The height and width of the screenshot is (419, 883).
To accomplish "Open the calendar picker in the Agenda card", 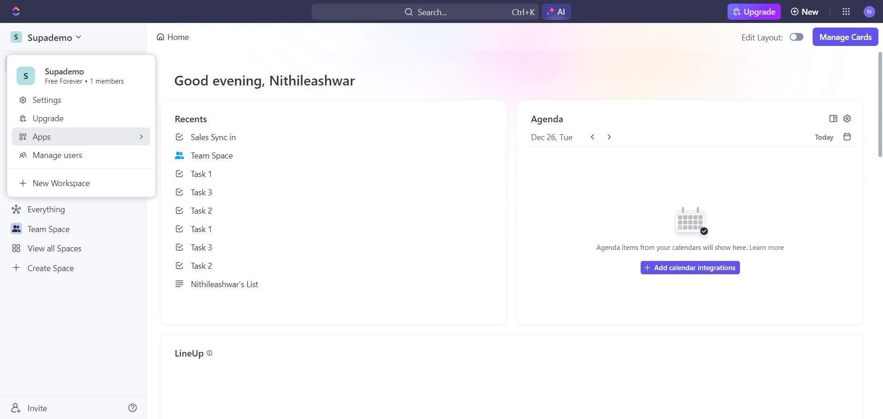I will (848, 136).
